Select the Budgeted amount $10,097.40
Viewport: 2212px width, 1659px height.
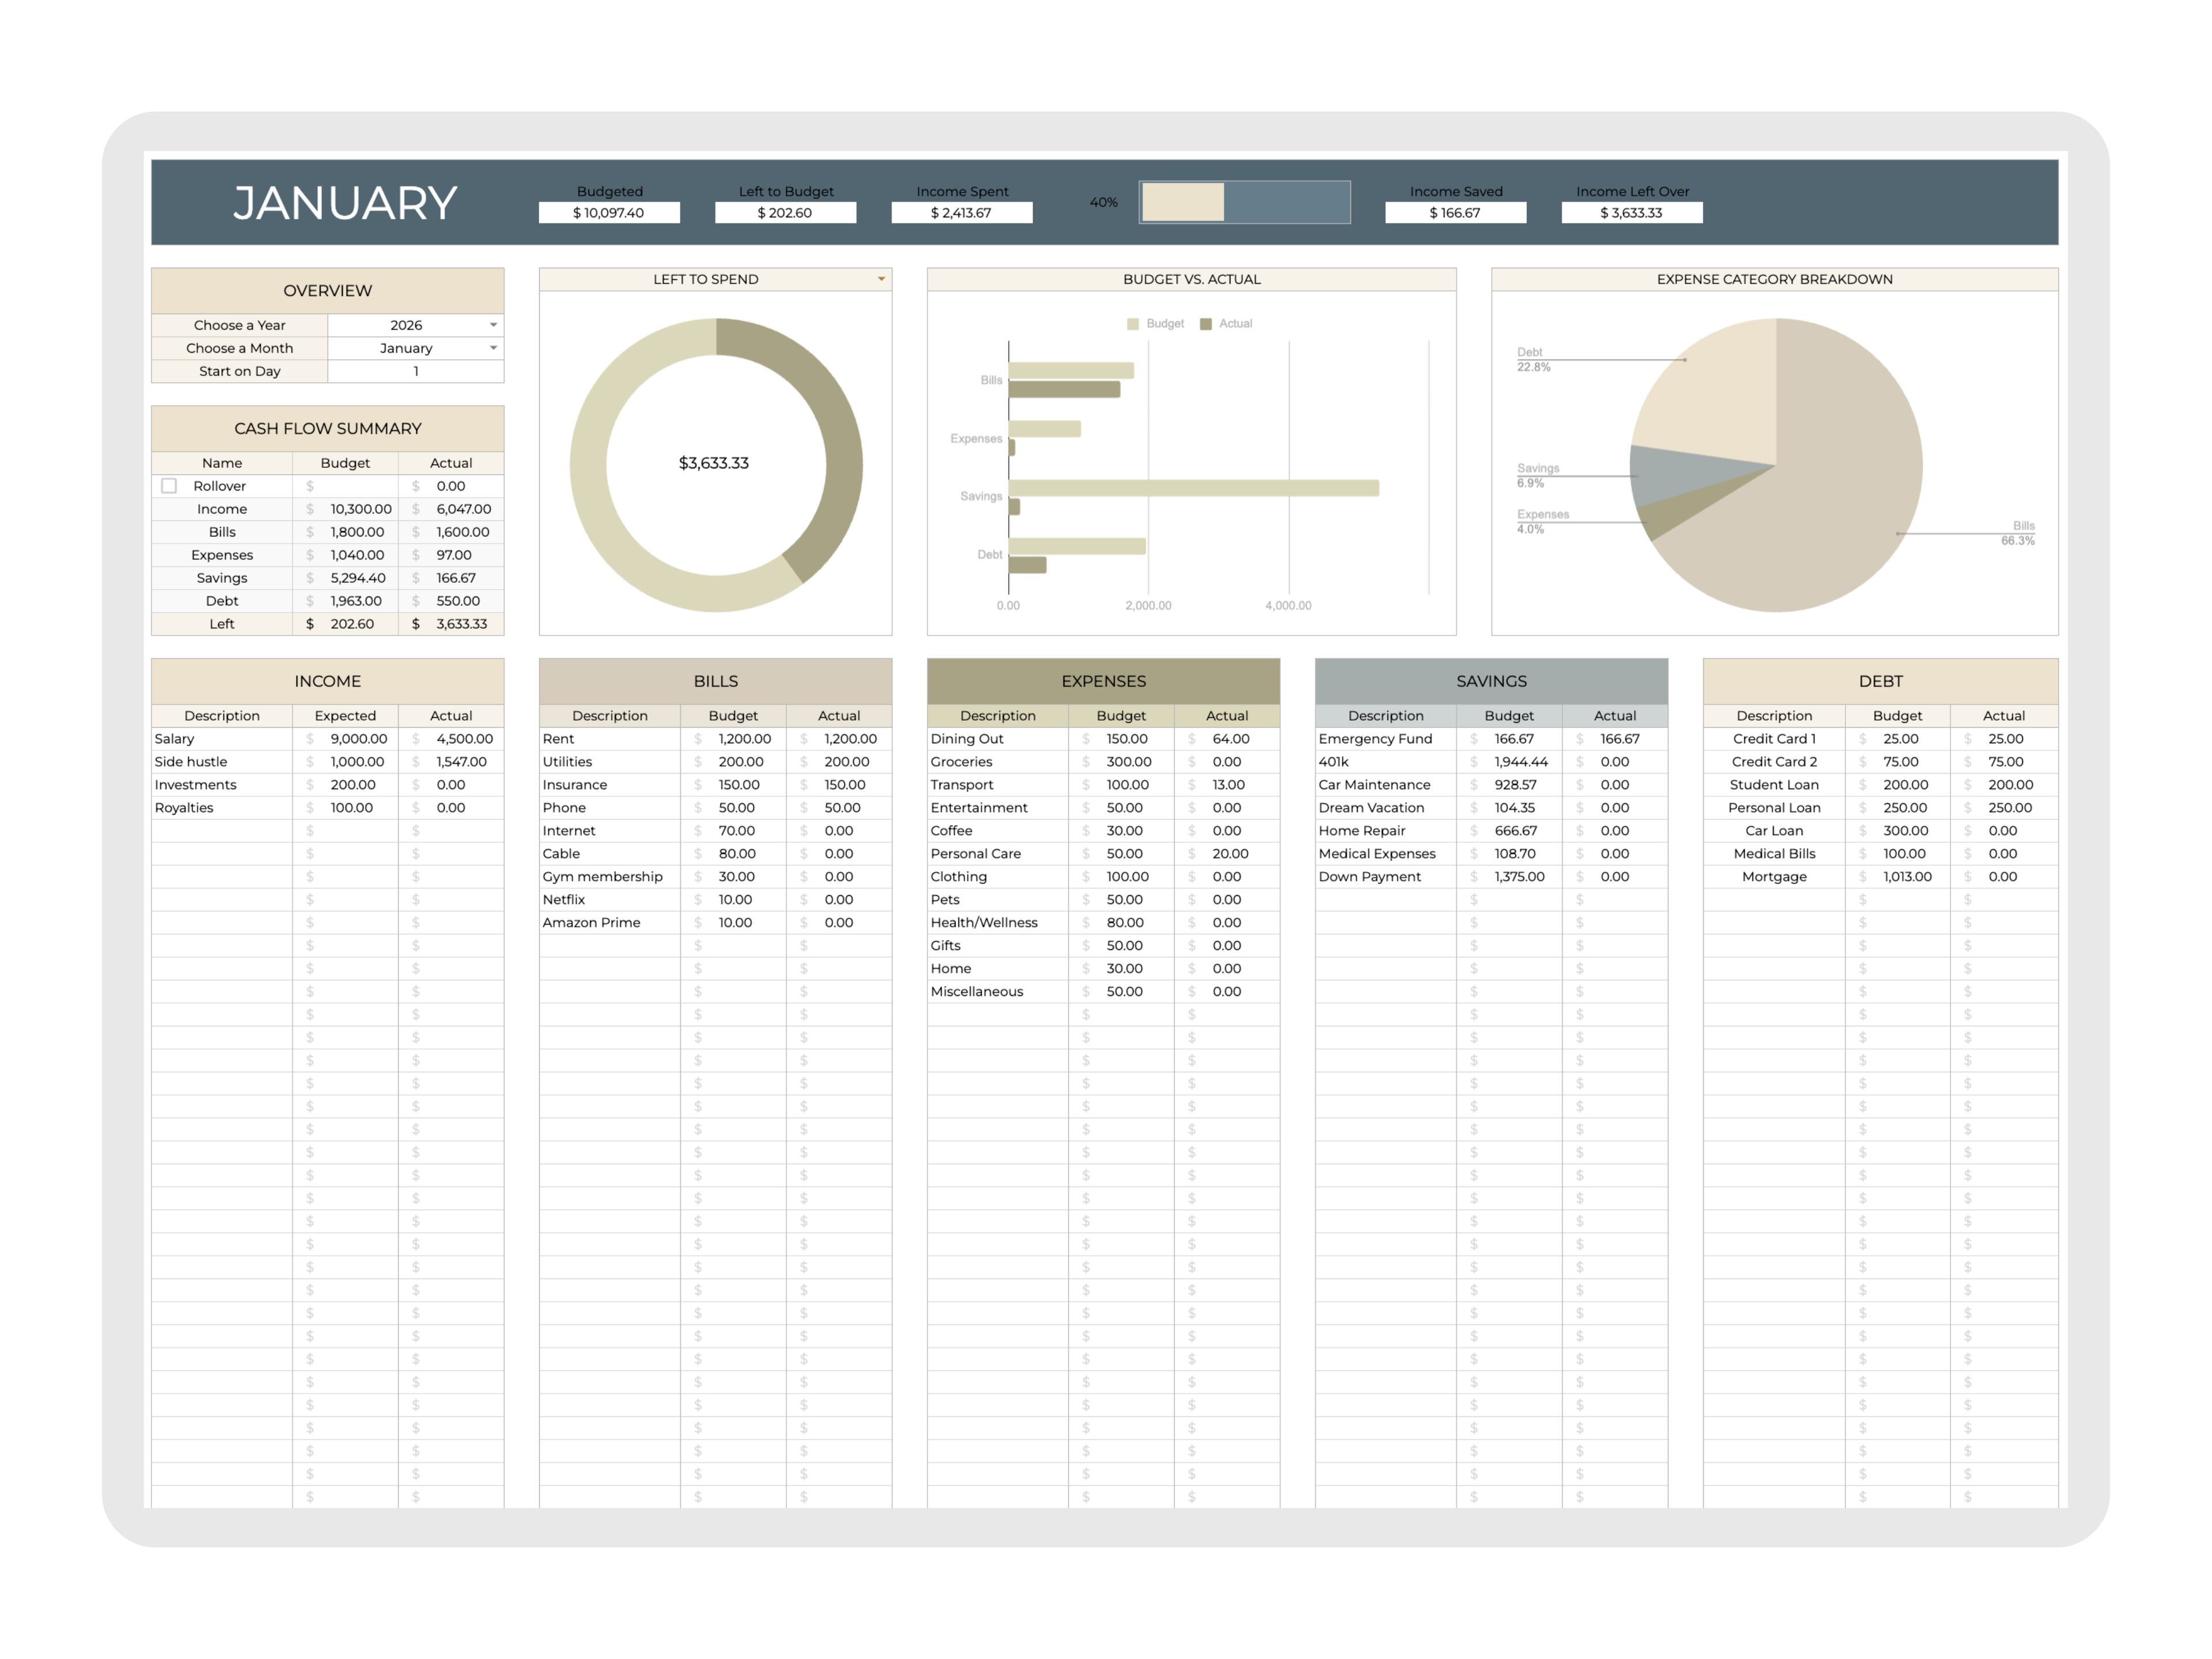pos(609,212)
